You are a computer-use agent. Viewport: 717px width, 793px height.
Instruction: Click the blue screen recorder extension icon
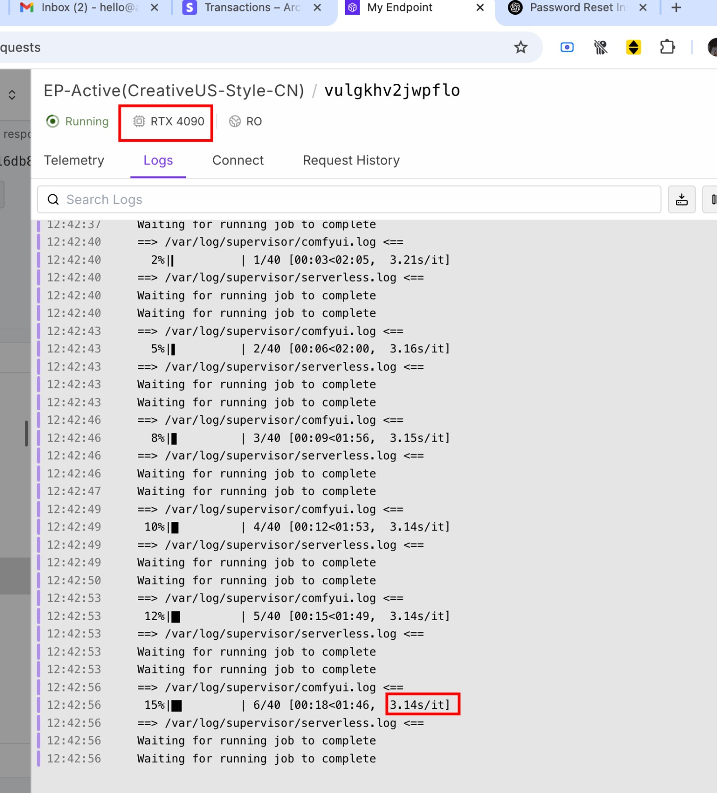[567, 48]
